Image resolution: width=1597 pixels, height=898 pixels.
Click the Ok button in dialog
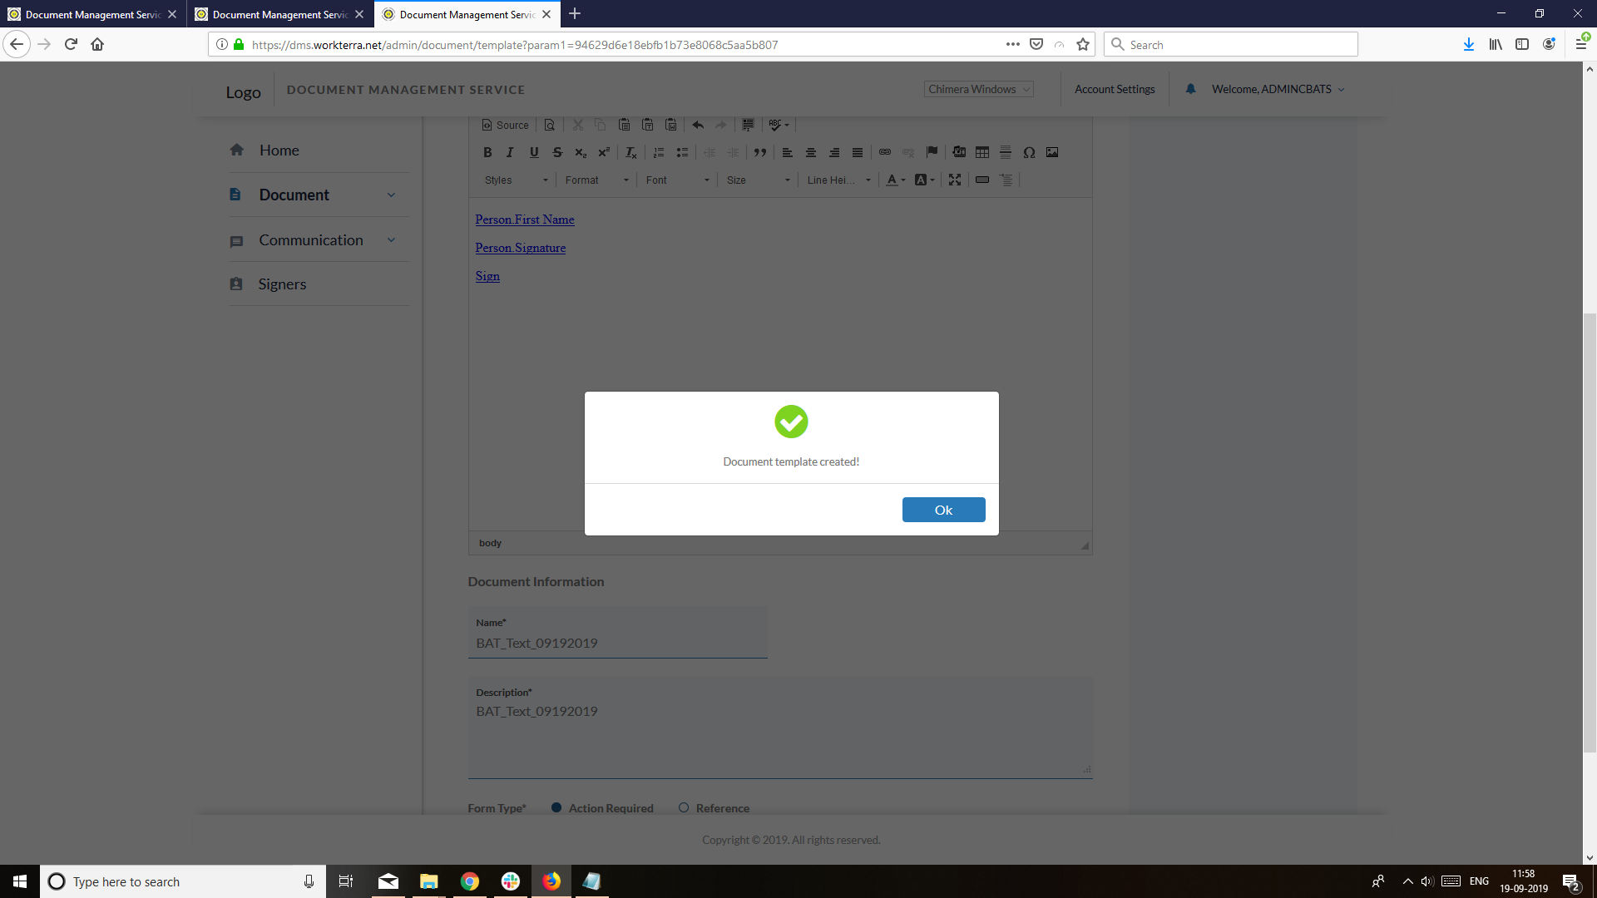pyautogui.click(x=943, y=510)
